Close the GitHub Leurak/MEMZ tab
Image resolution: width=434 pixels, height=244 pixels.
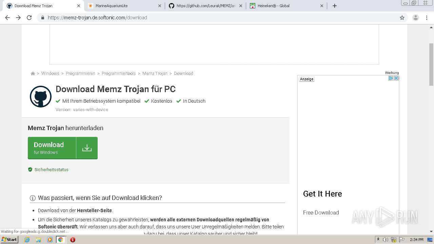pos(241,6)
